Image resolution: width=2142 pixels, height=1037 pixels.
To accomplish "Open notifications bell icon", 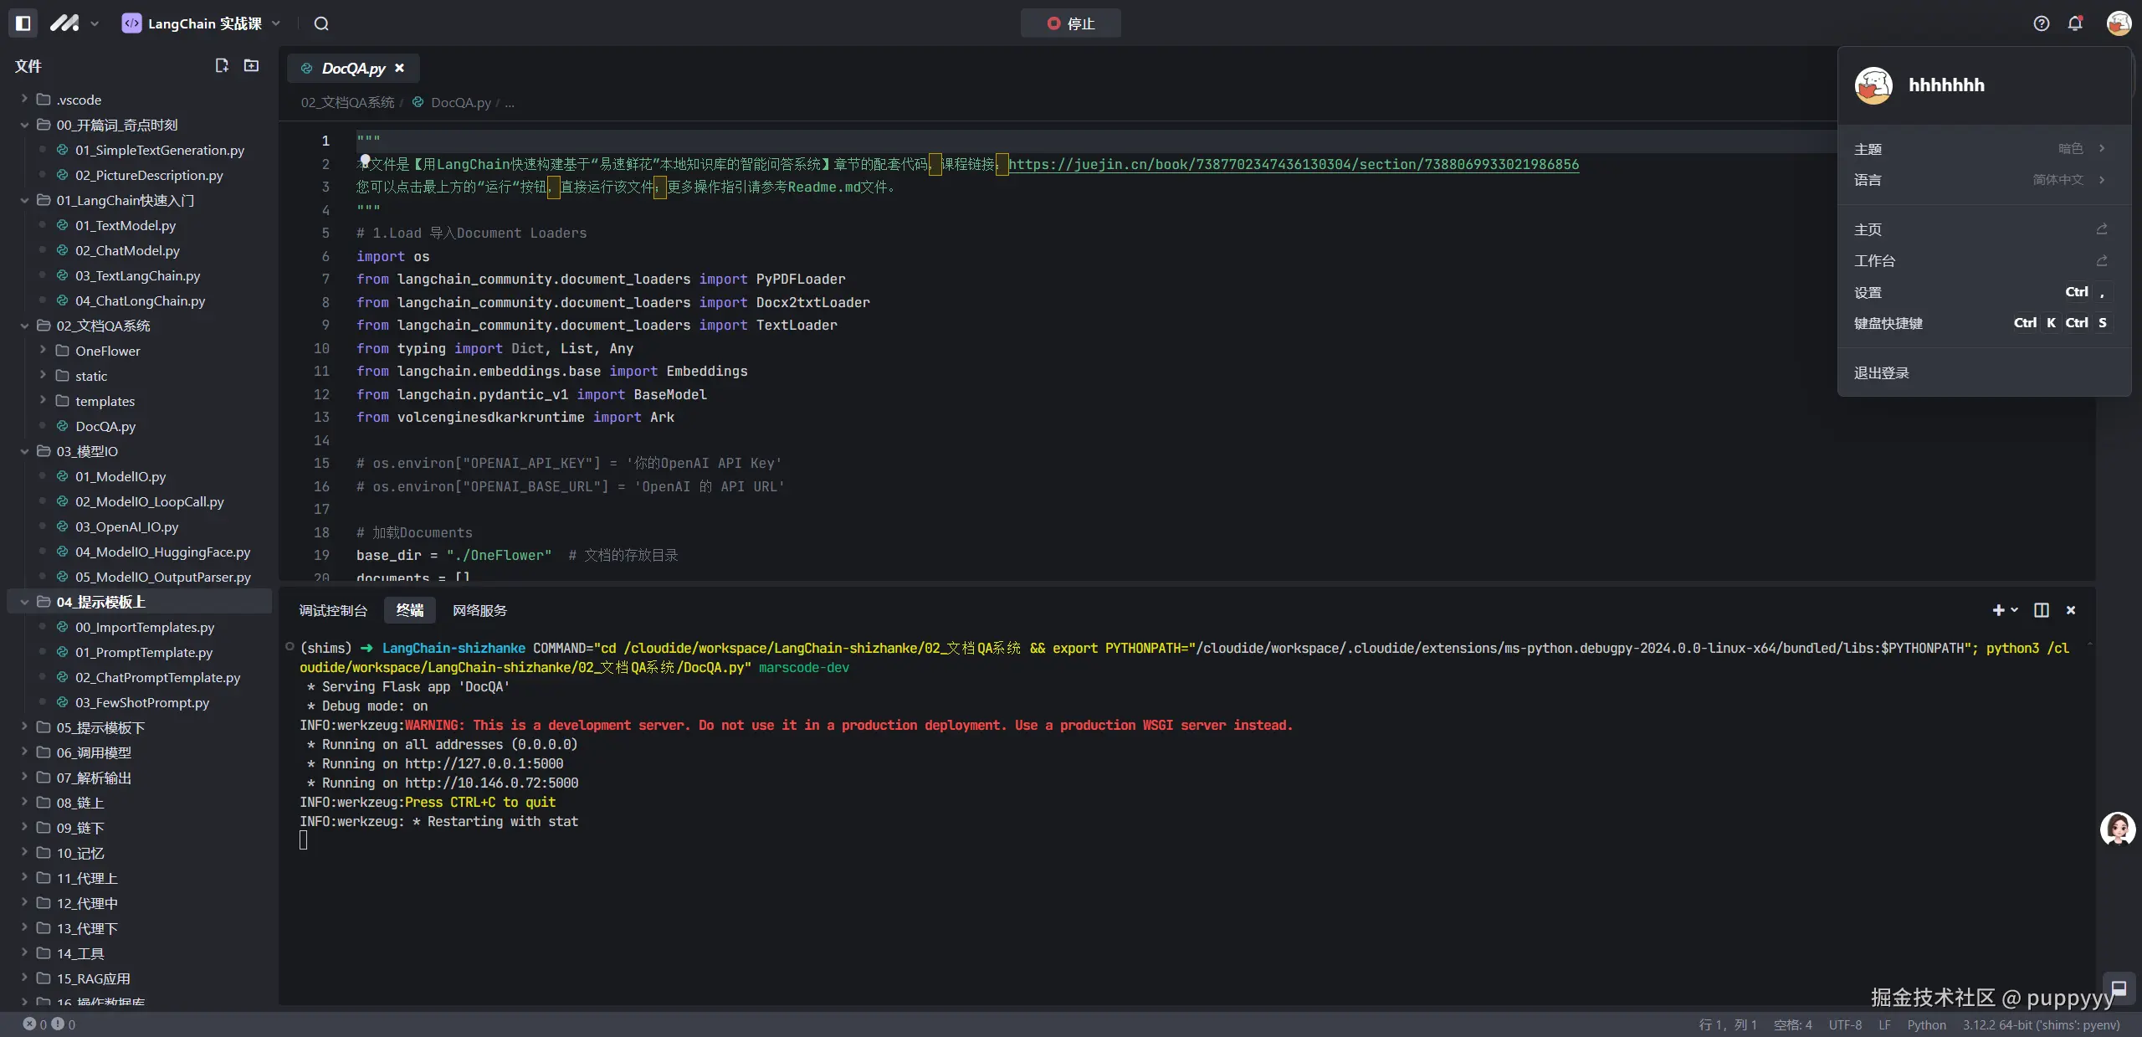I will [2075, 23].
